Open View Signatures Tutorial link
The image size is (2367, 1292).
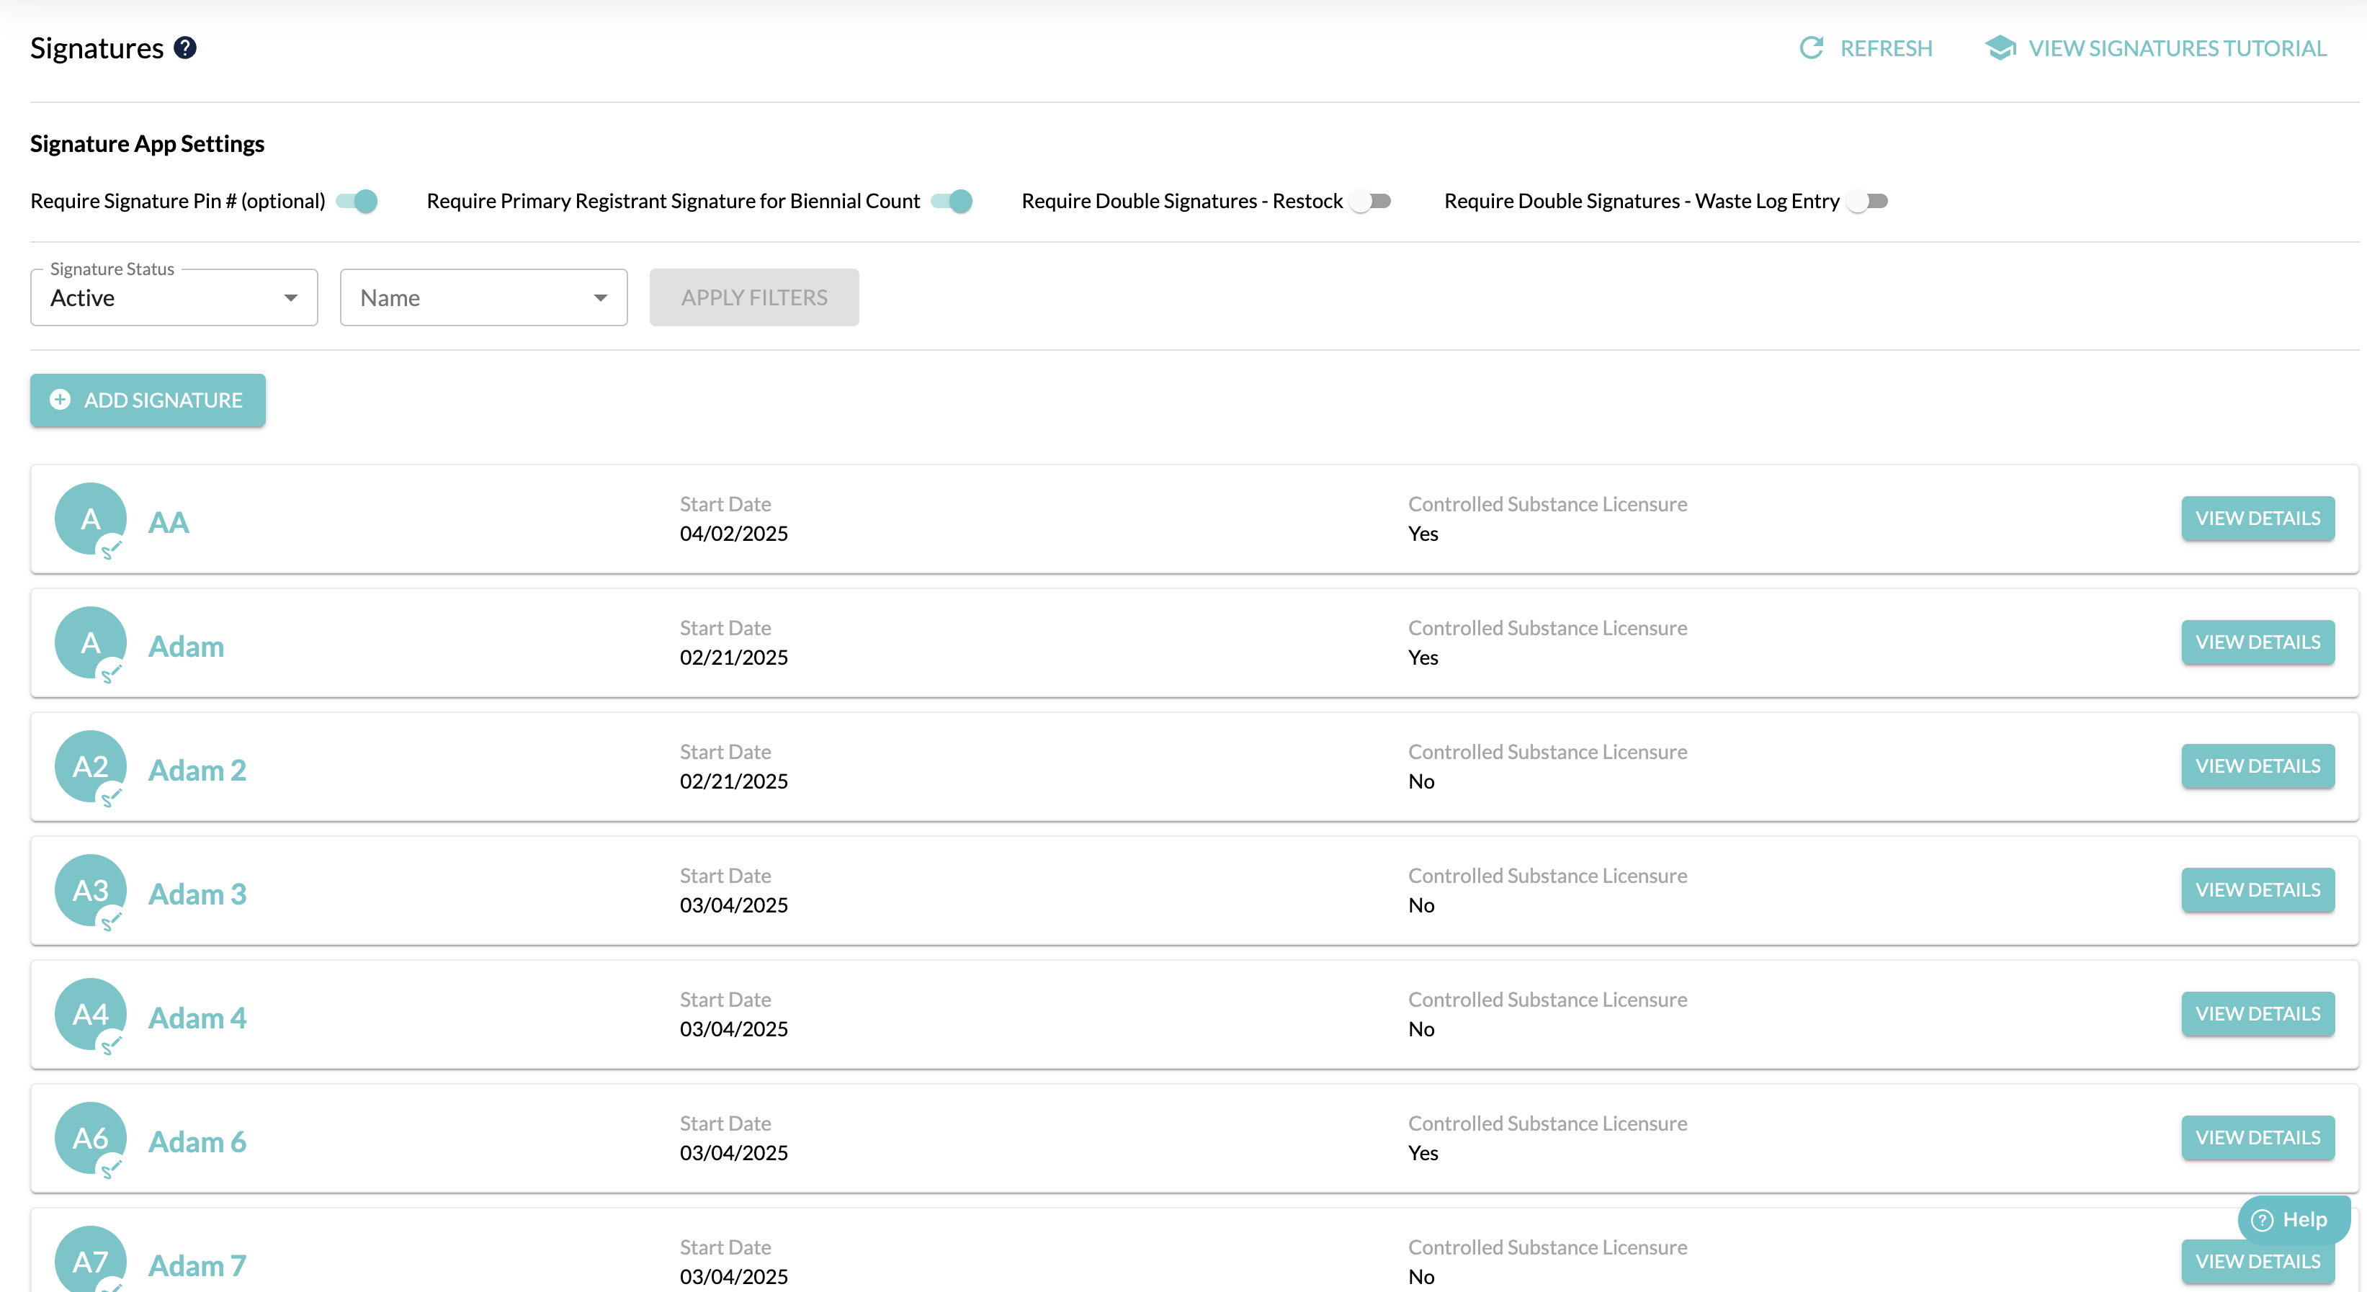point(2176,48)
